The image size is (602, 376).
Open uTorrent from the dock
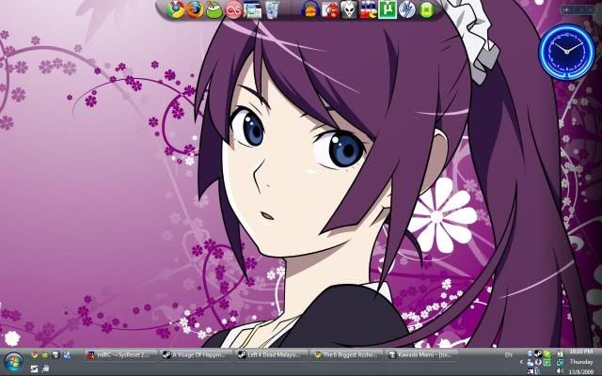tap(388, 9)
